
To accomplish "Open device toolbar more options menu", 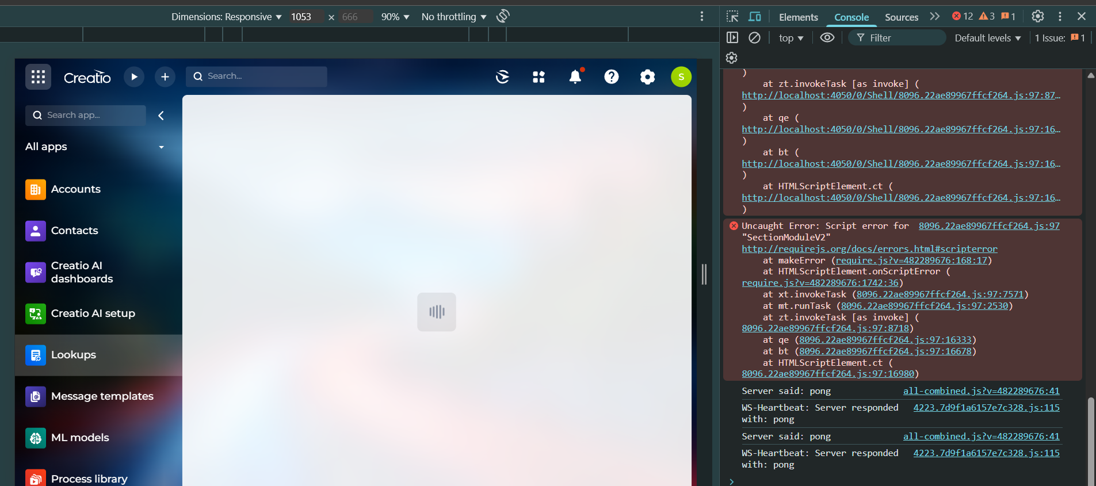I will pos(702,16).
